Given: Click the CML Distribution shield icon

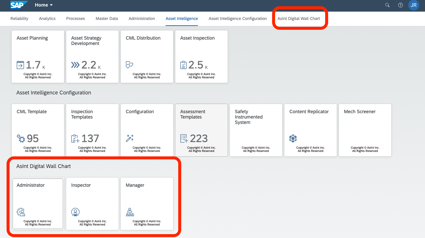Looking at the screenshot, I should tap(129, 65).
